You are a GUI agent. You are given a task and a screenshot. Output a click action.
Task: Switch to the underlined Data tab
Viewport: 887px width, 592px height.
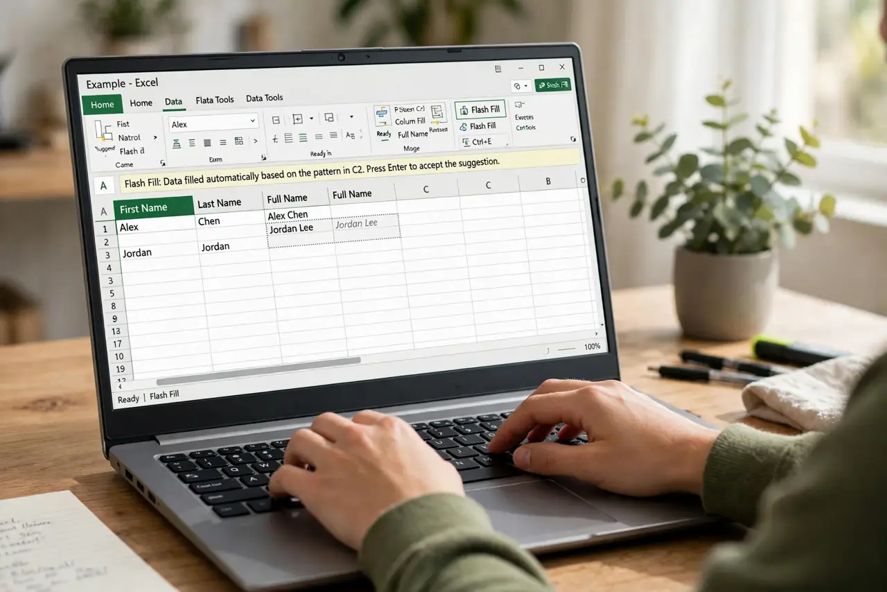tap(173, 102)
